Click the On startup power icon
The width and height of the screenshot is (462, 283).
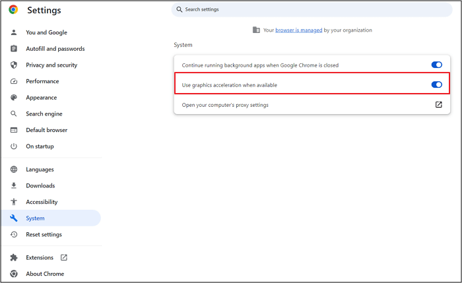click(x=13, y=146)
